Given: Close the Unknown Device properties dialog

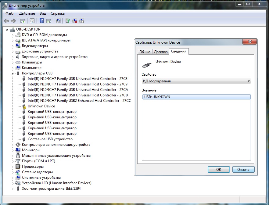Looking at the screenshot, I should (250, 41).
